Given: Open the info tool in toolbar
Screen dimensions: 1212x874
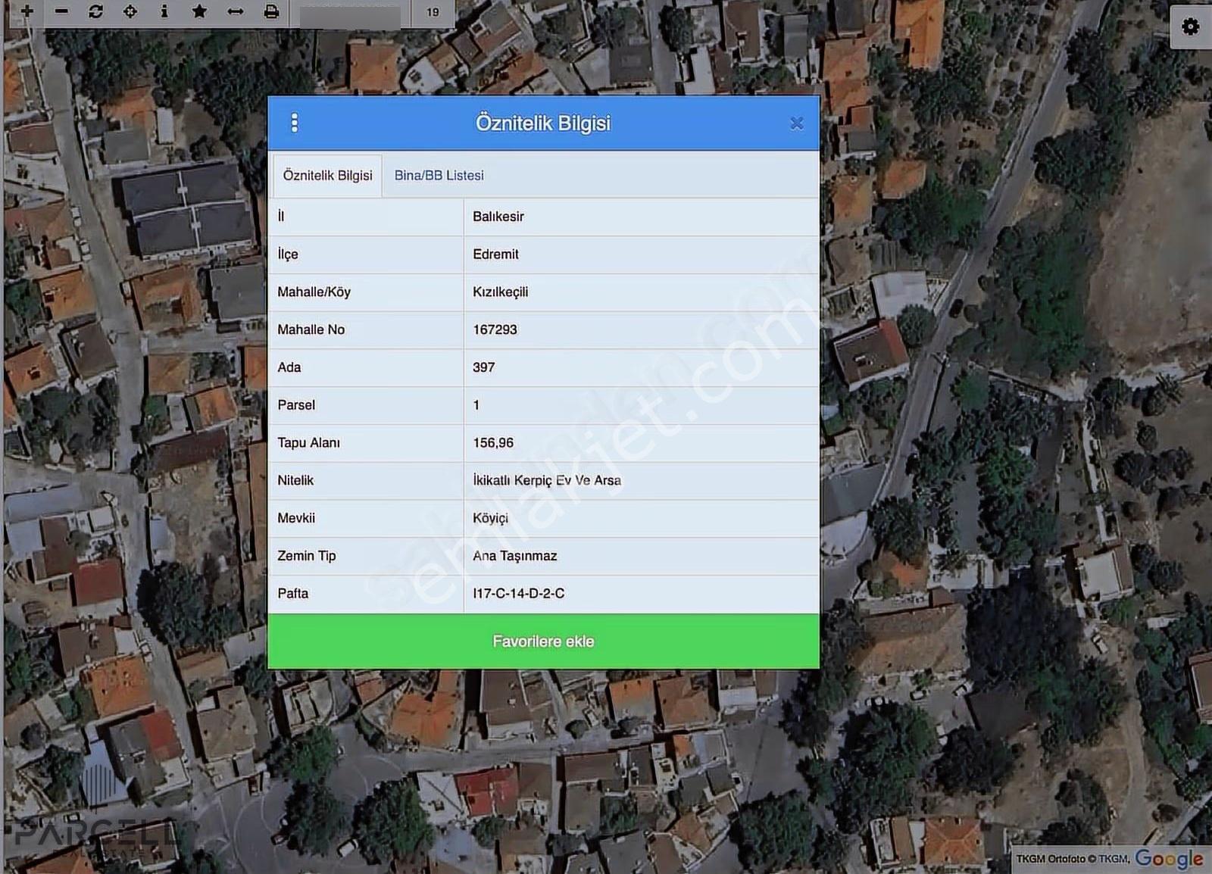Looking at the screenshot, I should [x=164, y=11].
